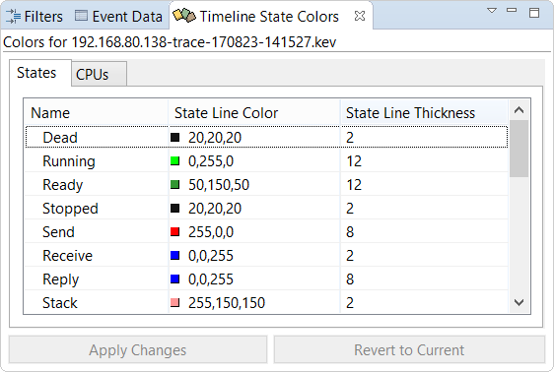Viewport: 554px width, 372px height.
Task: Click the Receive blue color swatch
Action: pos(174,256)
